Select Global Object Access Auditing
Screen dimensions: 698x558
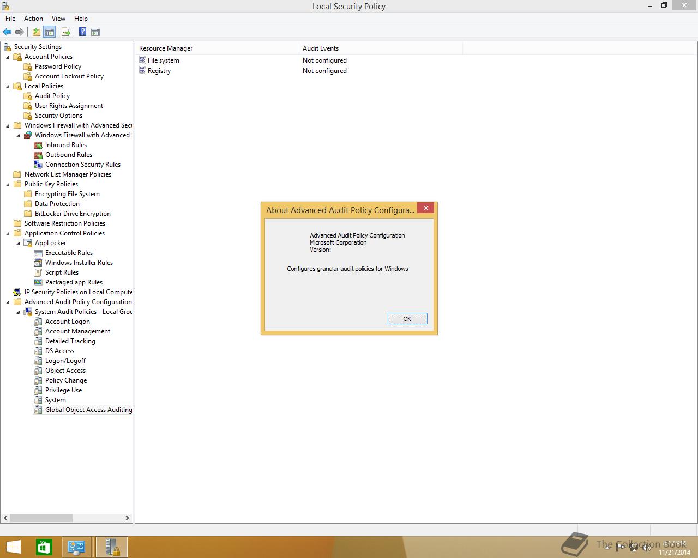[88, 410]
